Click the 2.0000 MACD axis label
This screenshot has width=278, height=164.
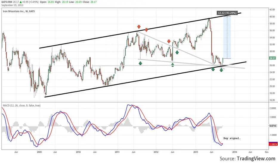pyautogui.click(x=273, y=108)
